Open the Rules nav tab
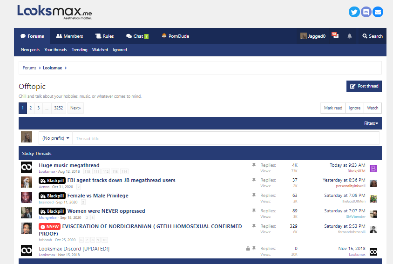The height and width of the screenshot is (264, 393). point(104,36)
